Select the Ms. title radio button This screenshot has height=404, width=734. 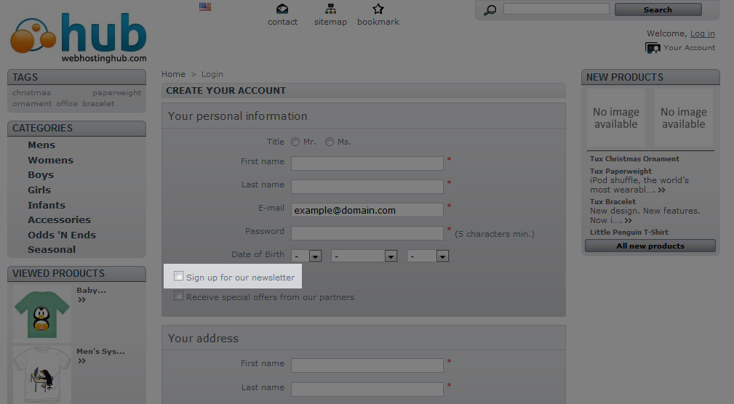330,142
